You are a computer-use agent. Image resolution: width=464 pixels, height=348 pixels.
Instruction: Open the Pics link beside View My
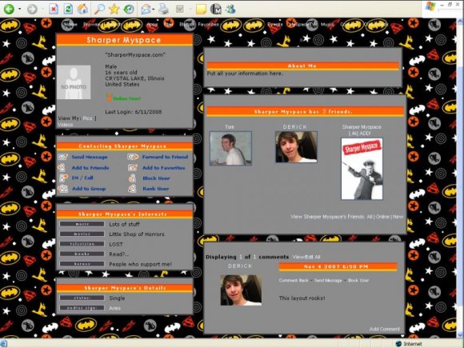coord(87,118)
